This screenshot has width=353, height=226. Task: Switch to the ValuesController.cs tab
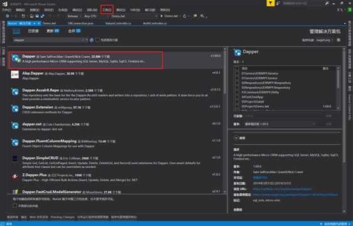point(118,23)
